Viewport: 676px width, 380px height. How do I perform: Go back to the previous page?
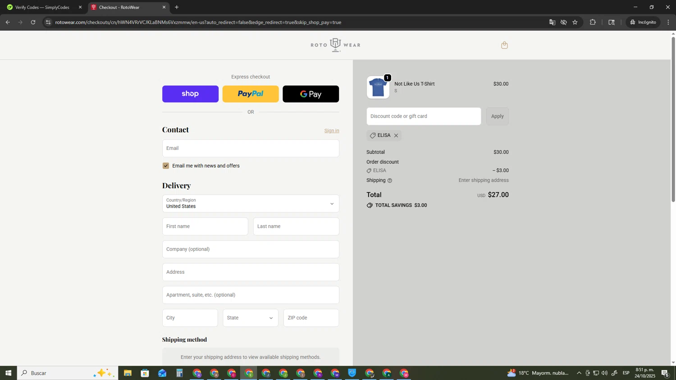tap(8, 22)
